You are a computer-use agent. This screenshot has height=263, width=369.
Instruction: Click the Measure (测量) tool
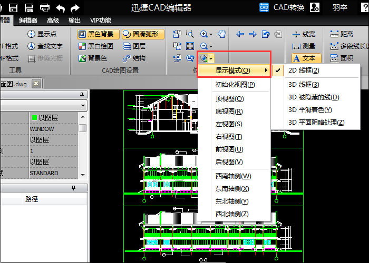(304, 46)
